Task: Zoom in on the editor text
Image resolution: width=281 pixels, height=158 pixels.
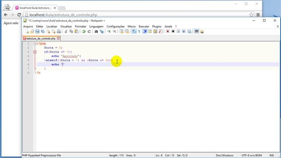Action: [x=109, y=32]
